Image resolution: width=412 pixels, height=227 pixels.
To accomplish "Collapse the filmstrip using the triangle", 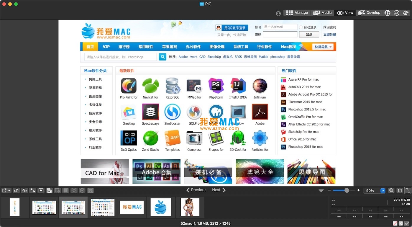I will coord(321,191).
